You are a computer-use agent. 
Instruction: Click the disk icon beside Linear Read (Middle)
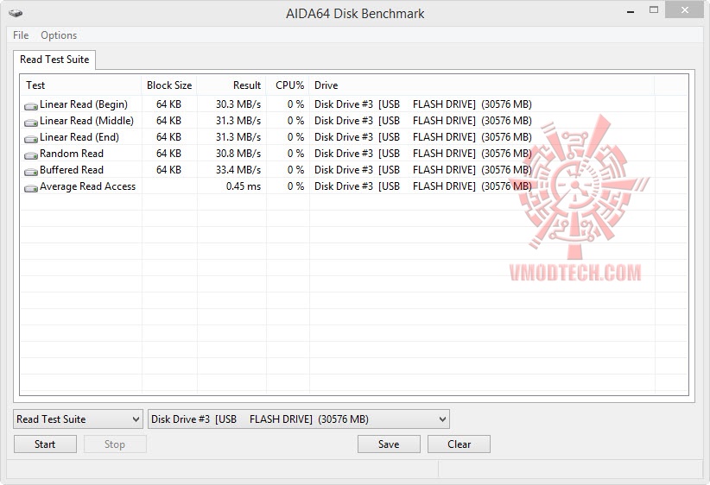pos(31,123)
